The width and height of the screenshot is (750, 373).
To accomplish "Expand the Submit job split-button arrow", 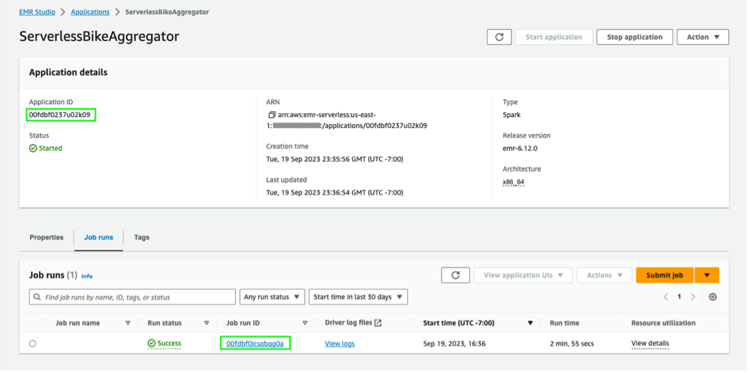I will pos(706,275).
